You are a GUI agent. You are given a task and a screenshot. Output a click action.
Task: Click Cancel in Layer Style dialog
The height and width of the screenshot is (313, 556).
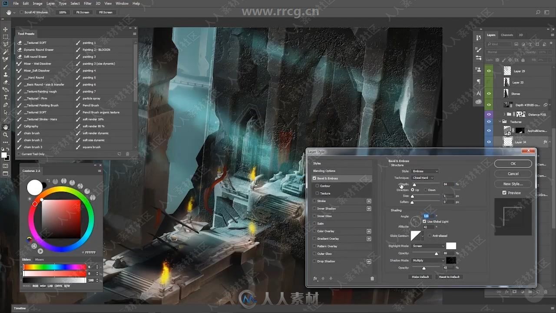coord(513,173)
